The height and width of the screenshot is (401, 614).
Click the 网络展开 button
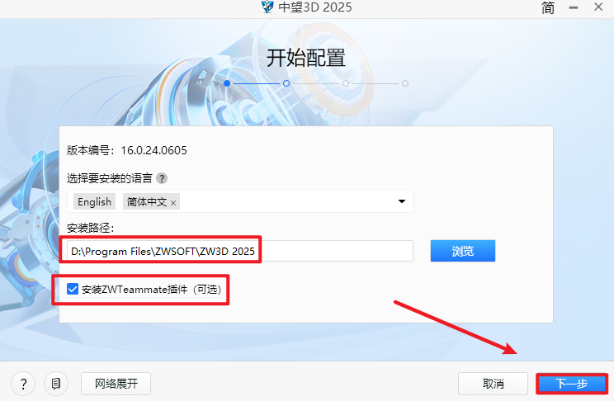point(116,384)
